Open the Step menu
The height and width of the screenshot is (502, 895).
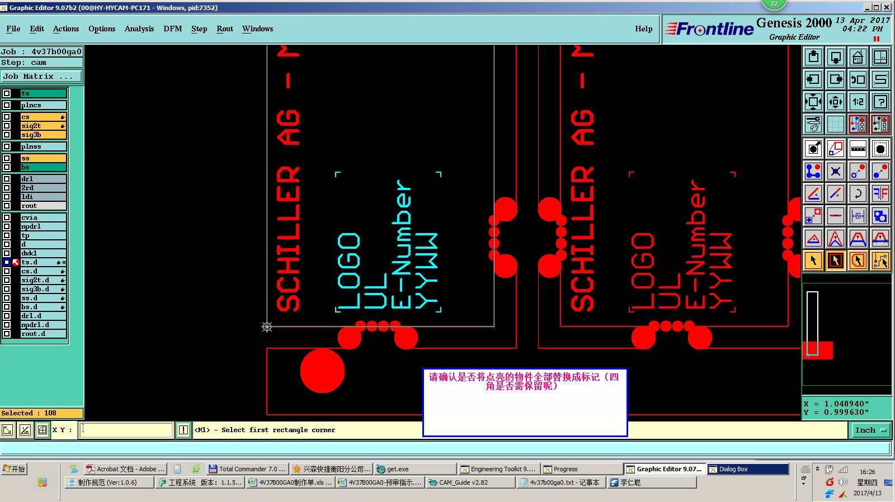click(x=199, y=29)
